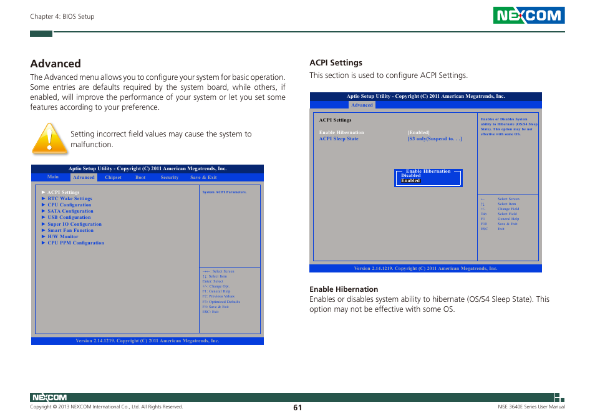Expand the Smart Fan Function arrow
Viewport: 595px width, 419px height.
[43, 230]
